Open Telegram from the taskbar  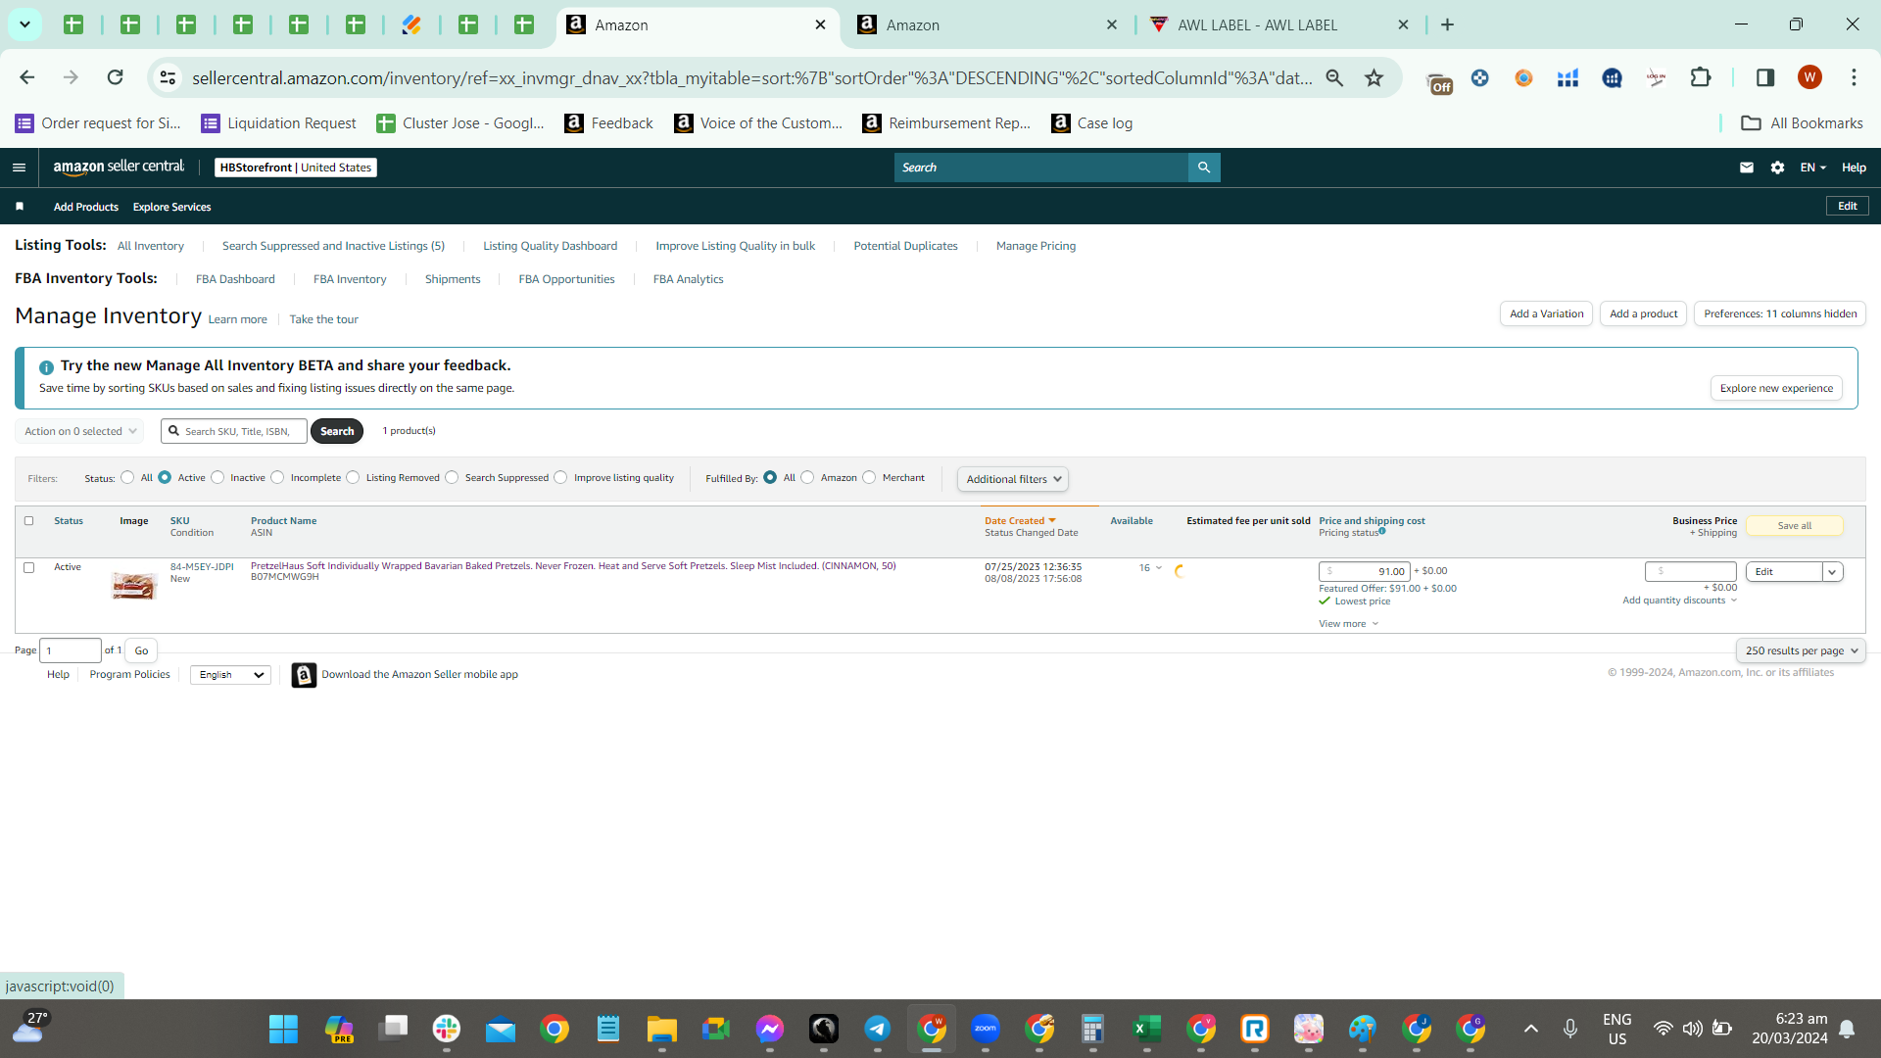(877, 1029)
